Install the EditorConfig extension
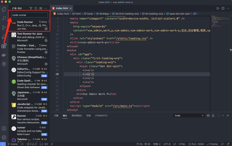The height and width of the screenshot is (146, 232). (x=44, y=76)
